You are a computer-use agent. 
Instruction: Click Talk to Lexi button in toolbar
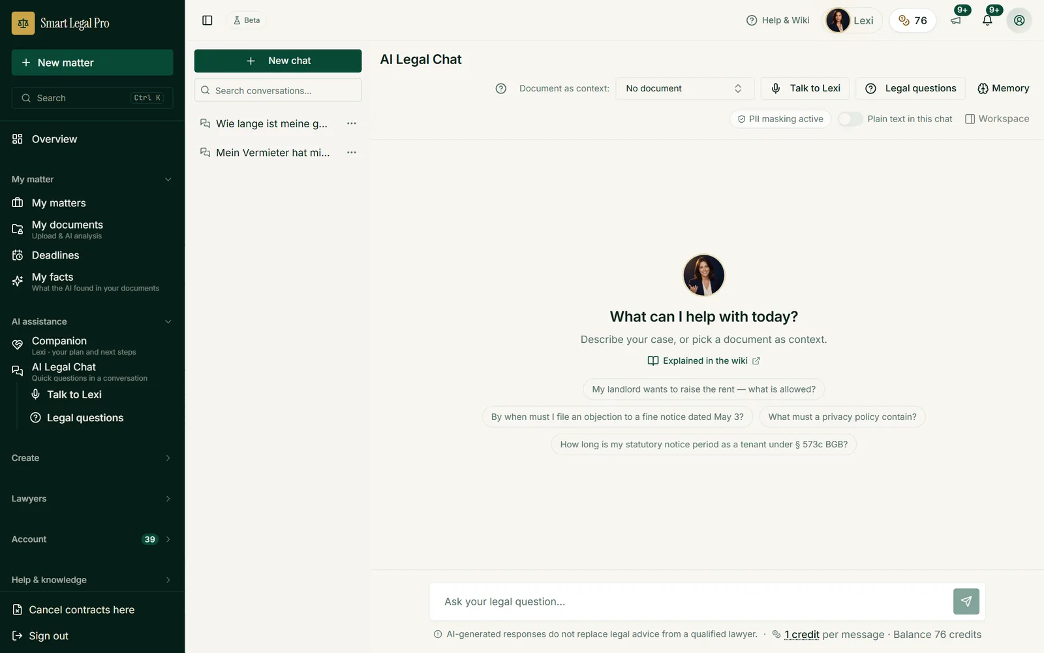pyautogui.click(x=805, y=88)
